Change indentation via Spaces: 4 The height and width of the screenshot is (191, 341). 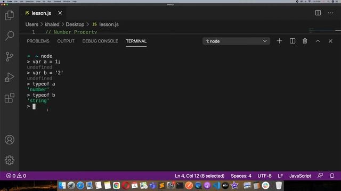click(241, 176)
